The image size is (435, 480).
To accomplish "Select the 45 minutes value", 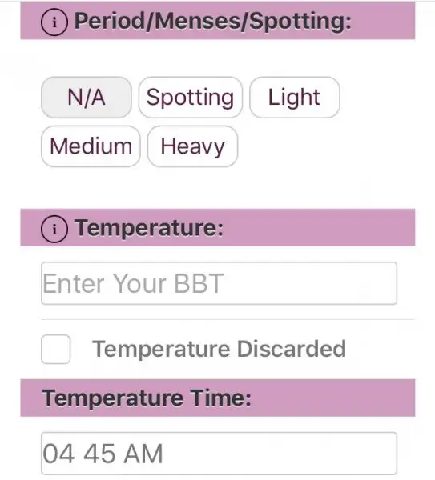I will (99, 454).
